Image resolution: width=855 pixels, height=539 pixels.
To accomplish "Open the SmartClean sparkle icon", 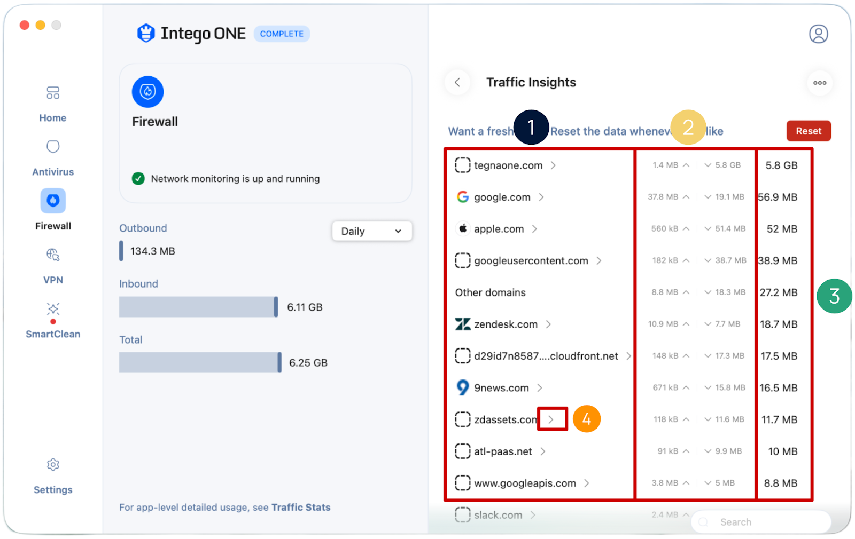I will [x=53, y=310].
